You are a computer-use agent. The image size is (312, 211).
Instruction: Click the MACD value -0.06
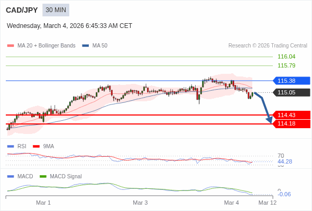[284, 194]
